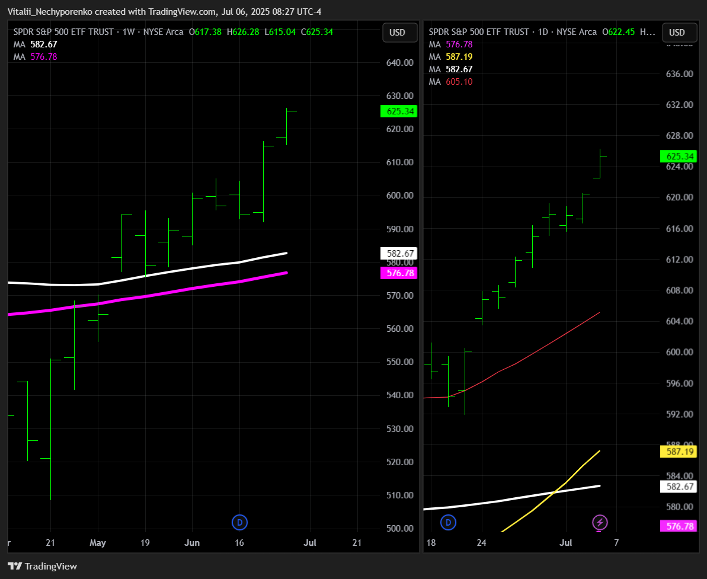Click the 500.00 level on weekly price axis
The width and height of the screenshot is (707, 579).
tap(400, 529)
